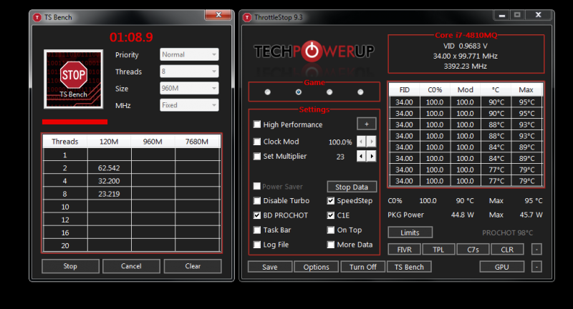Click the plus button beside High Performance
This screenshot has width=573, height=309.
pos(367,124)
